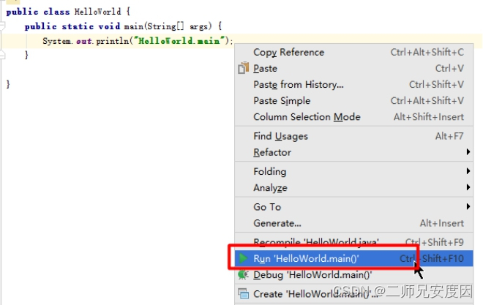Select Find Usages menu entry

353,136
